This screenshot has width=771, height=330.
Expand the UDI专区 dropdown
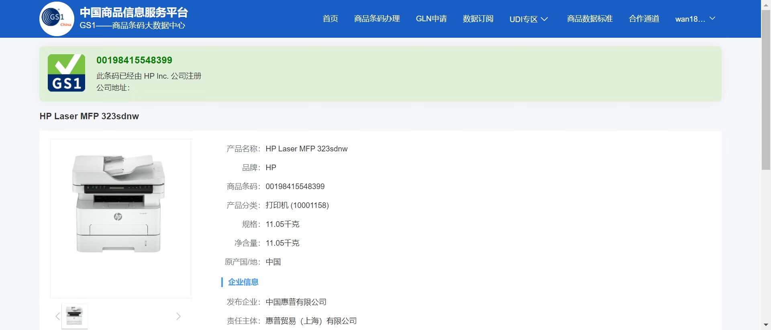[528, 19]
